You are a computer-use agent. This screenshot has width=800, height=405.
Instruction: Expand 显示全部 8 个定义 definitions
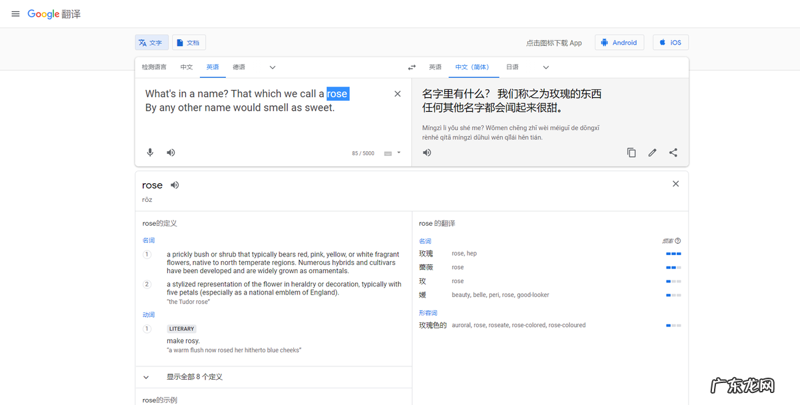tap(194, 376)
